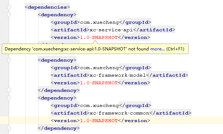Place cursor in xc-service-api artifactId text
This screenshot has width=223, height=134.
tap(111, 30)
